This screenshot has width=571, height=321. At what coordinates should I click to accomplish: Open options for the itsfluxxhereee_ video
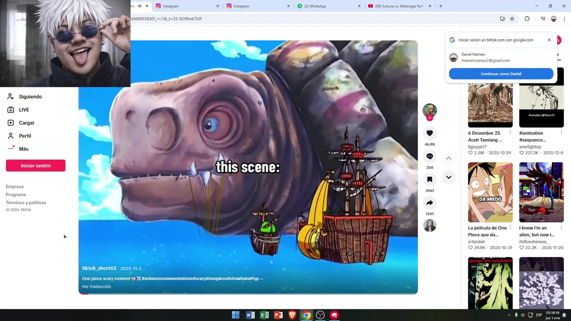(562, 228)
